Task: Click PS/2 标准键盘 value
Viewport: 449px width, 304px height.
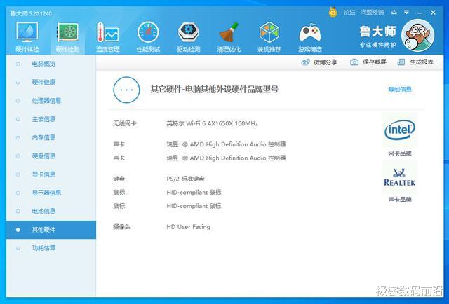Action: point(185,179)
